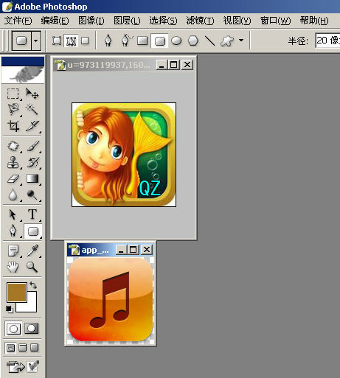Click the 半径 radius input field
Image resolution: width=340 pixels, height=378 pixels.
(x=327, y=41)
